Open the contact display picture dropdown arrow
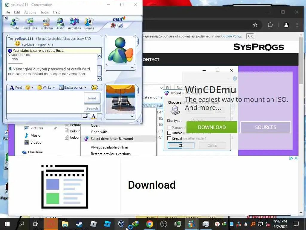Screen dimensions: 306x230 tap(132, 68)
